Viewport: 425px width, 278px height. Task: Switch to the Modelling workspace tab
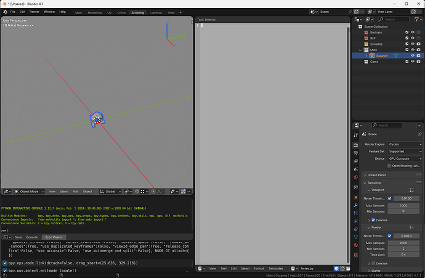pyautogui.click(x=95, y=13)
